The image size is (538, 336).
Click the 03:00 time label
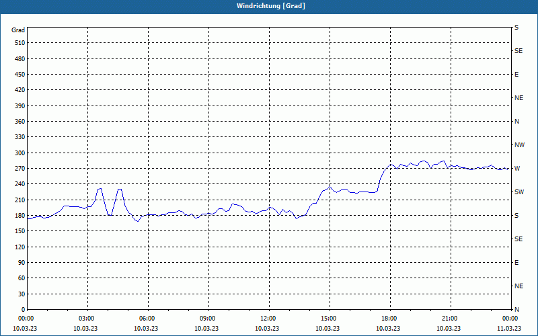coord(85,319)
